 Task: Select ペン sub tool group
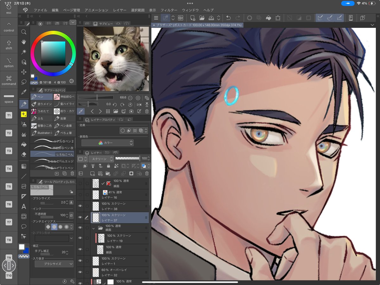[41, 97]
